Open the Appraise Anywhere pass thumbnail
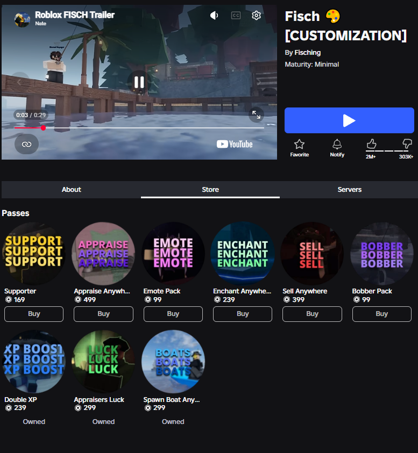The width and height of the screenshot is (418, 453). pyautogui.click(x=103, y=254)
